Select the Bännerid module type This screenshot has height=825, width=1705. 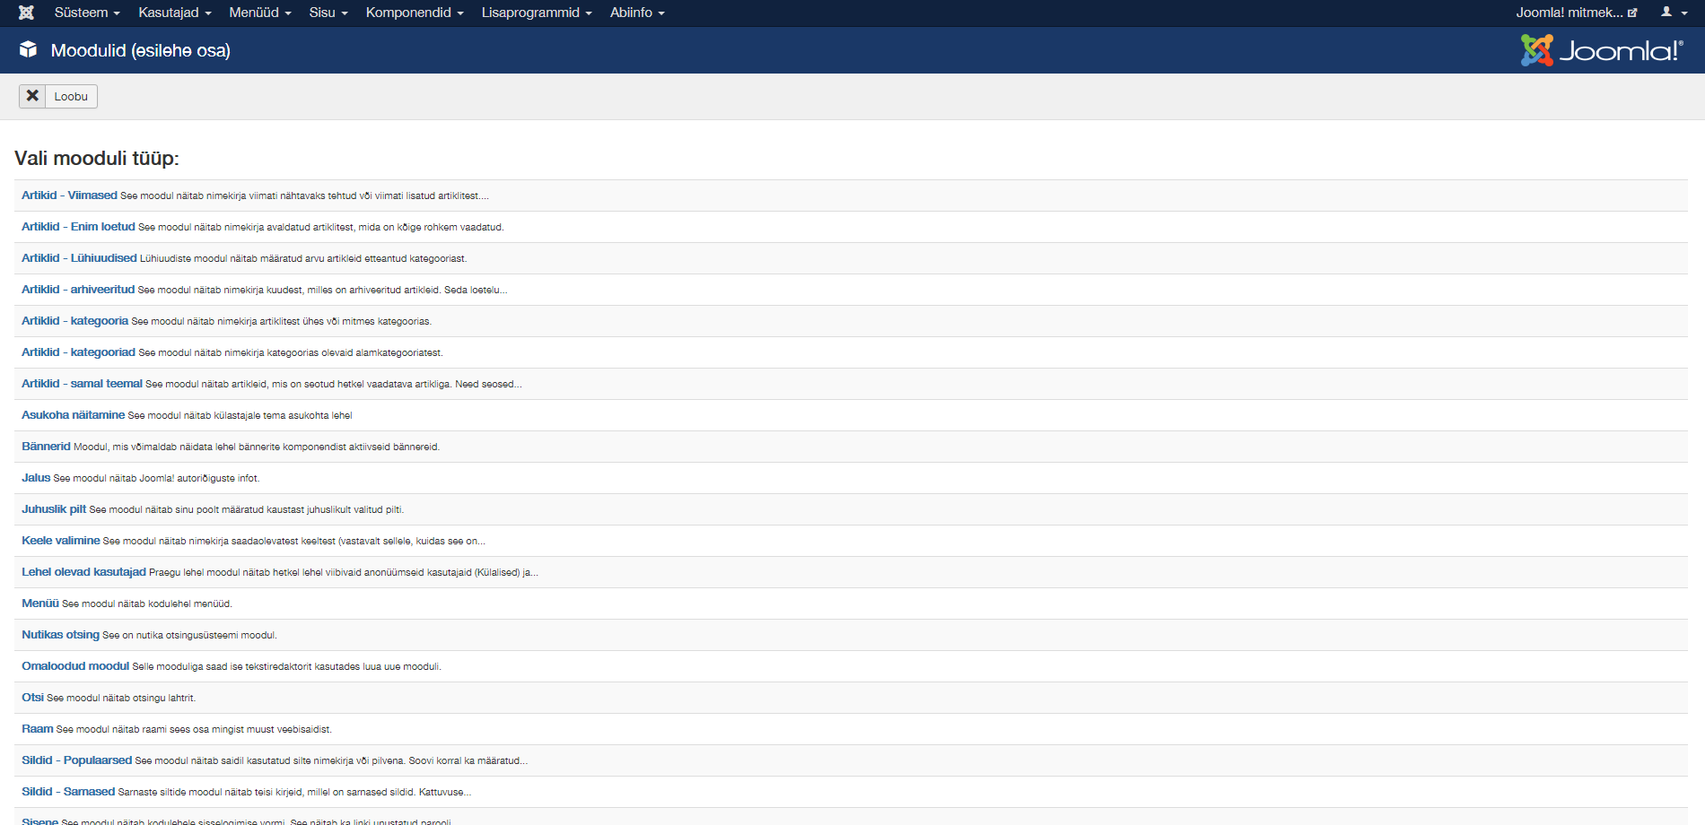point(46,447)
